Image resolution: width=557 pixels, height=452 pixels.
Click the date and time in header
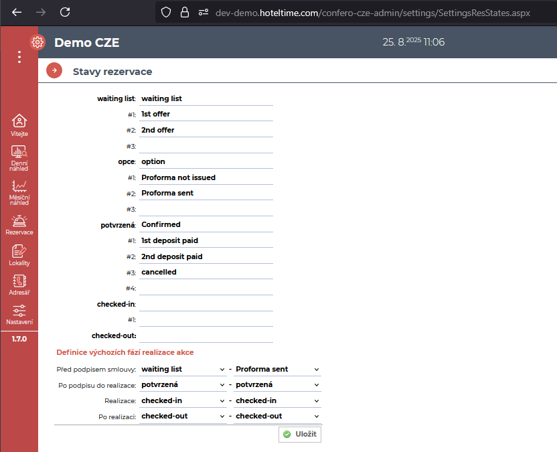[414, 42]
